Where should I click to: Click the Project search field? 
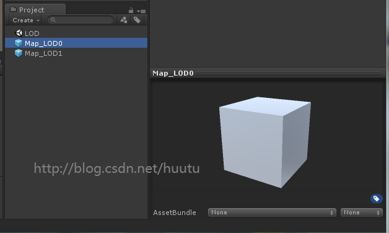tap(81, 20)
